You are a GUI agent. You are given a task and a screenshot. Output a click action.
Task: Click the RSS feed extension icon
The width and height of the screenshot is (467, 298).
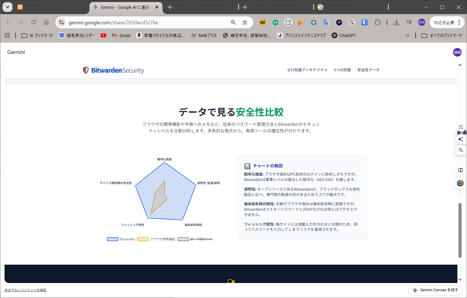point(288,22)
